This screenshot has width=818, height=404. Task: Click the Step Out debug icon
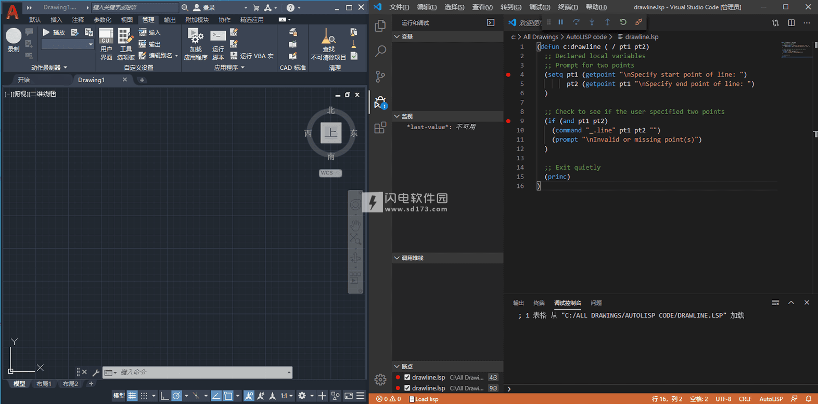coord(607,22)
